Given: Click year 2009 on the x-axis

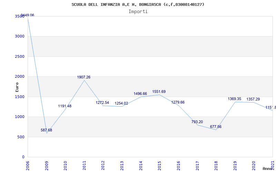Looking at the screenshot, I should tap(47, 165).
